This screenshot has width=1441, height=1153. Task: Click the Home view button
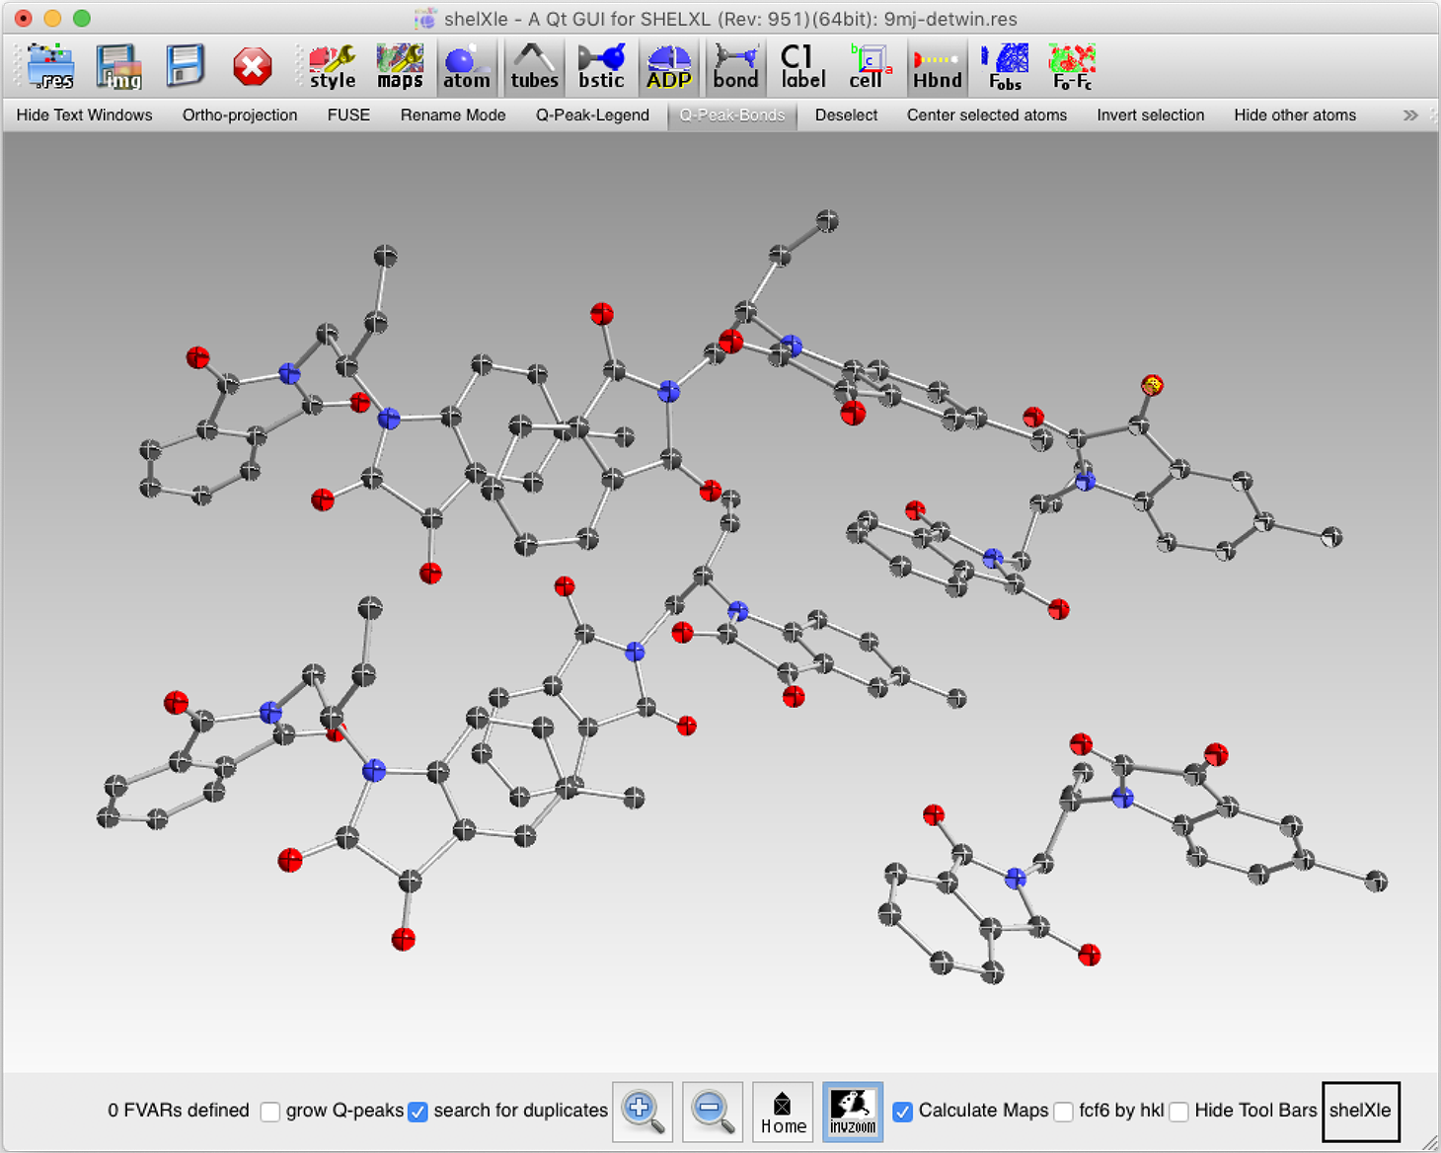(783, 1112)
